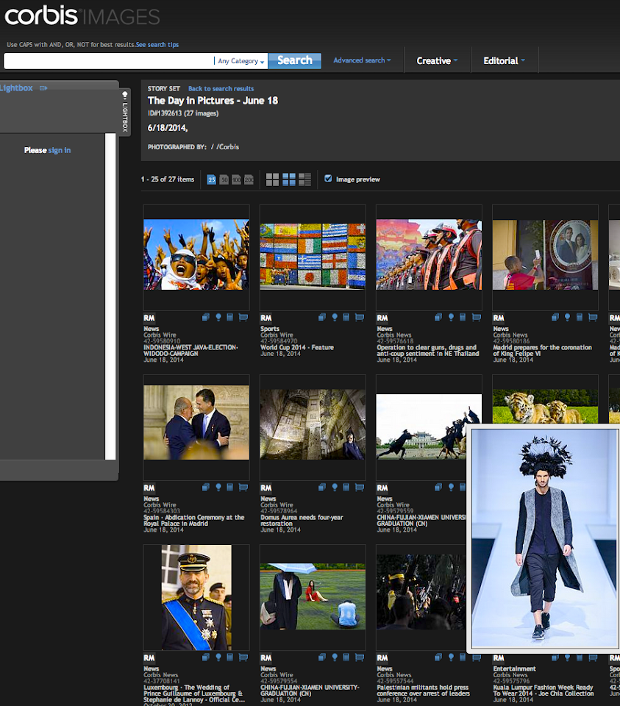Screen dimensions: 620x706
Task: Show 200 items per page
Action: [x=249, y=179]
